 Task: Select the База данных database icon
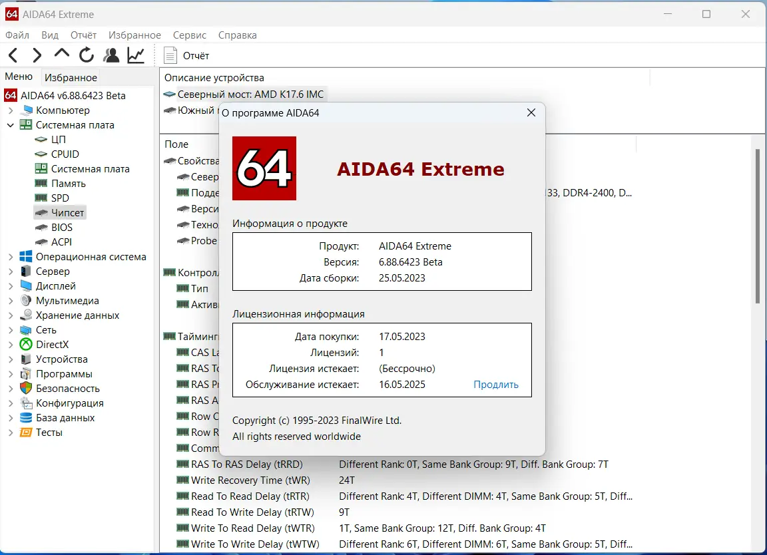coord(26,418)
